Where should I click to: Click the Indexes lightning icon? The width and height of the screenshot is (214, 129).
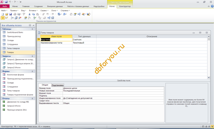(7, 18)
